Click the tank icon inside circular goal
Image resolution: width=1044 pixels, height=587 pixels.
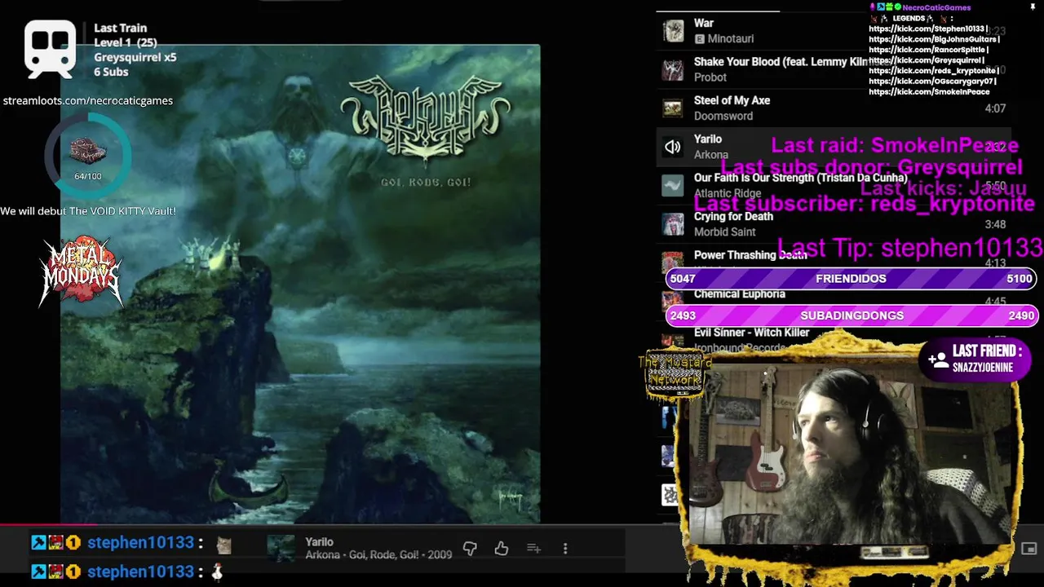86,151
